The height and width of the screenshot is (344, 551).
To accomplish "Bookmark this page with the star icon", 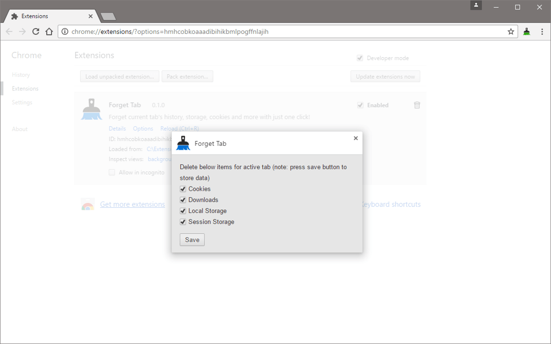I will (x=511, y=31).
